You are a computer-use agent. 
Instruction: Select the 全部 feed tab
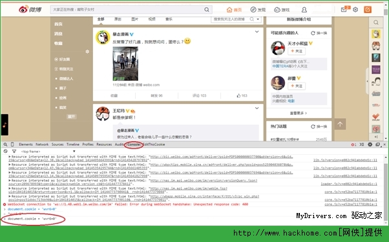tap(101, 19)
